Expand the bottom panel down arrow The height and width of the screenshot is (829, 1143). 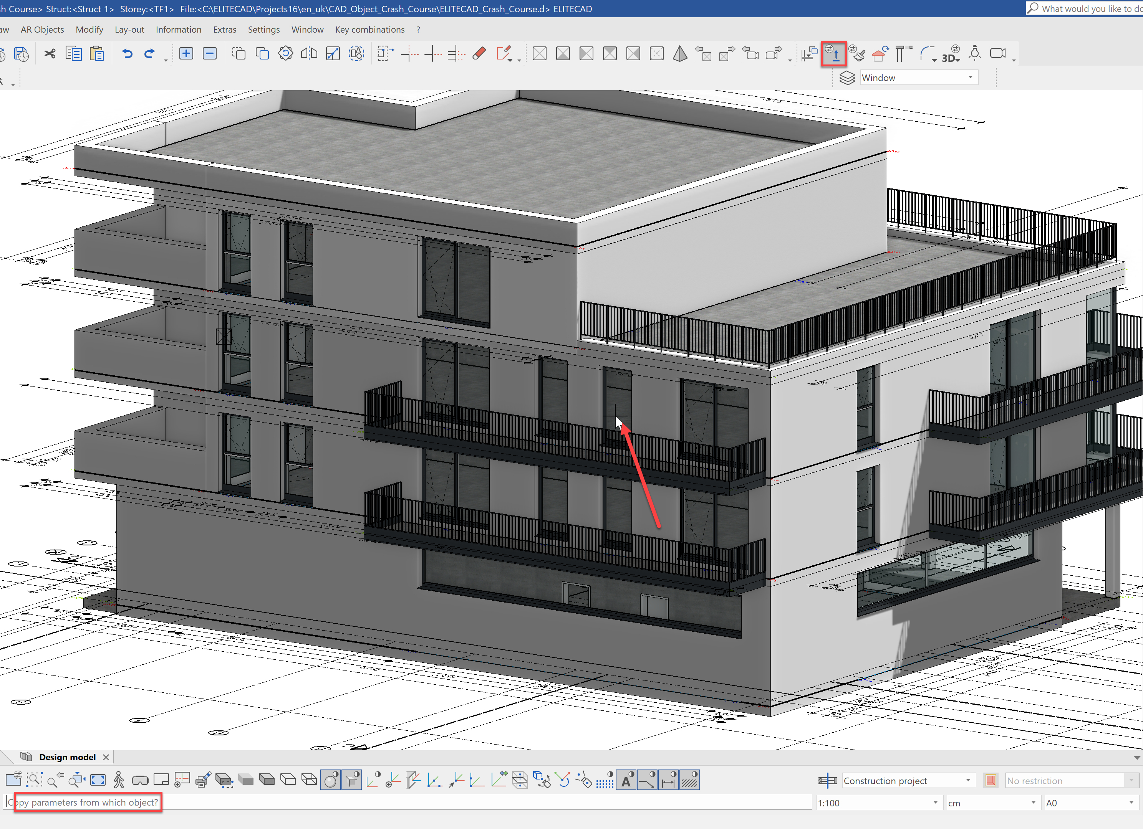[1137, 758]
